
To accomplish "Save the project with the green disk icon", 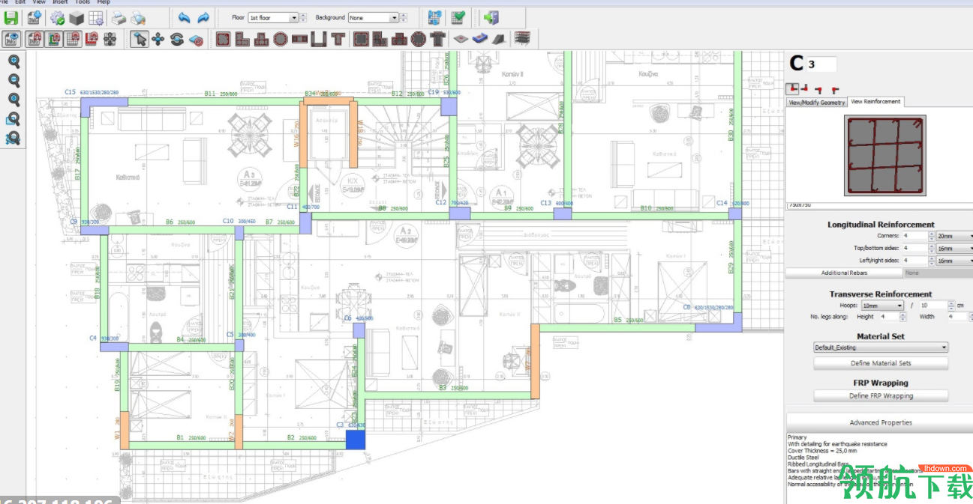I will point(11,17).
